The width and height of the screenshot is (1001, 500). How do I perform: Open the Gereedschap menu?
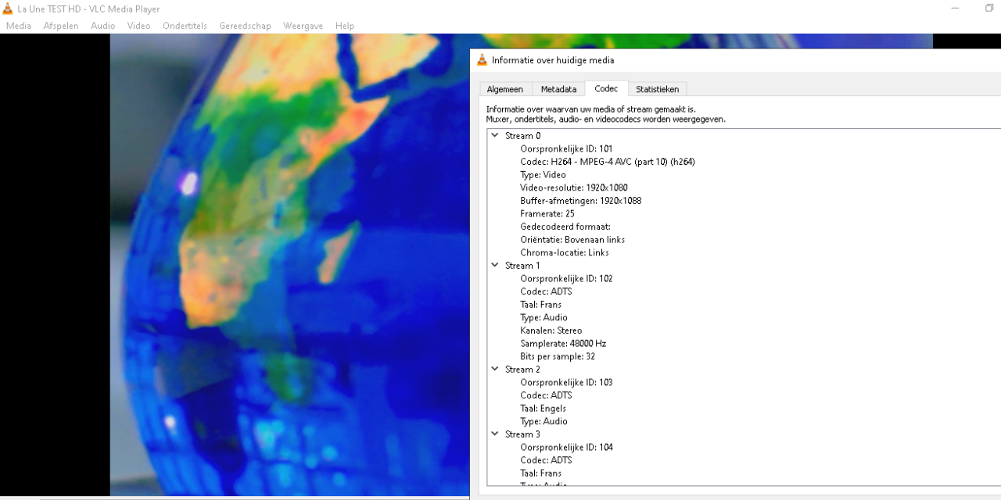click(245, 26)
